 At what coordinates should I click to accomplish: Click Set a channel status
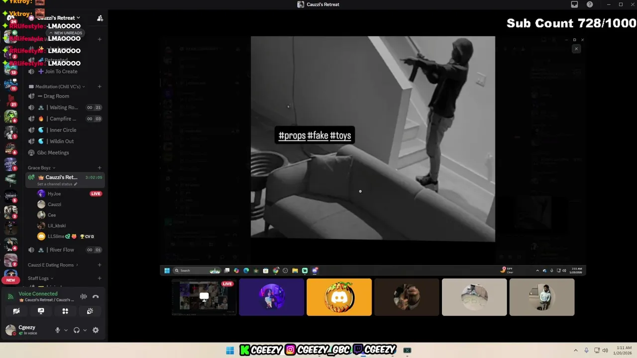57,184
